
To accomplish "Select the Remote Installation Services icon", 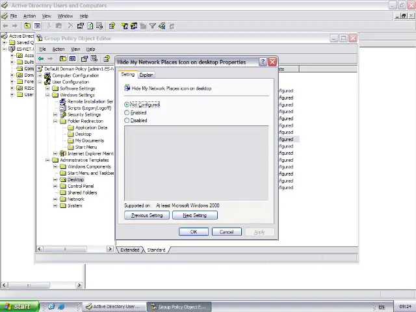I will pyautogui.click(x=63, y=101).
